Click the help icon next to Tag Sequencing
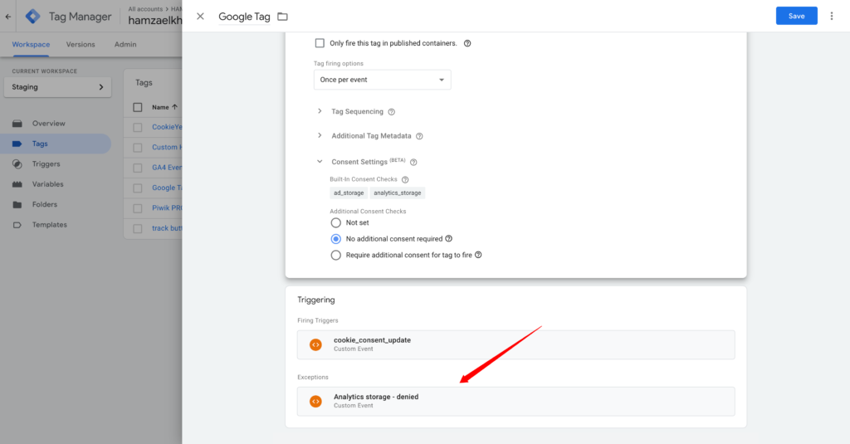Screen dimensions: 850x444 pyautogui.click(x=392, y=112)
